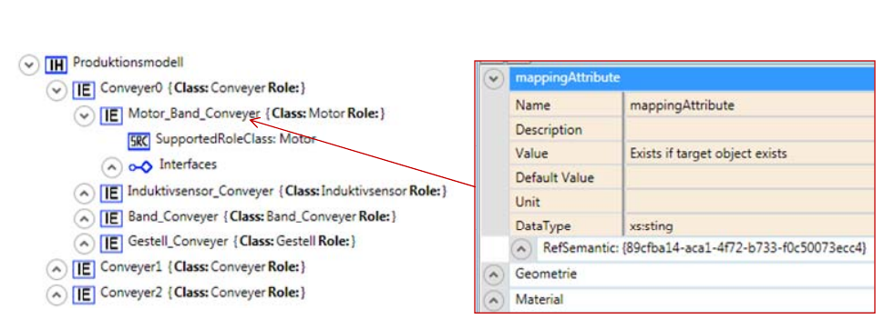884x329 pixels.
Task: Click the IE icon of Conveyer0
Action: (x=84, y=90)
